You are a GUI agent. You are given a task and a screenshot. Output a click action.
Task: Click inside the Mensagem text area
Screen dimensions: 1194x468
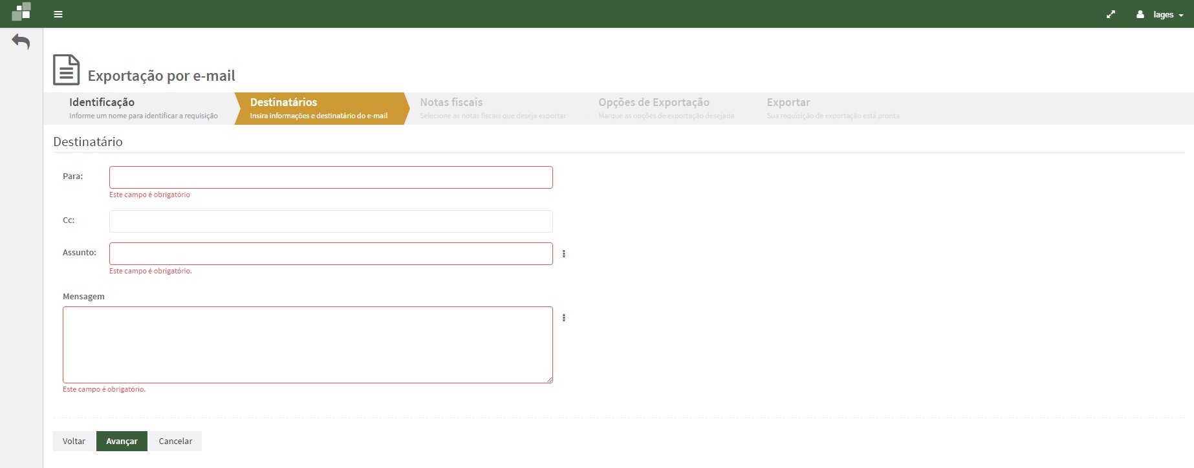(308, 345)
